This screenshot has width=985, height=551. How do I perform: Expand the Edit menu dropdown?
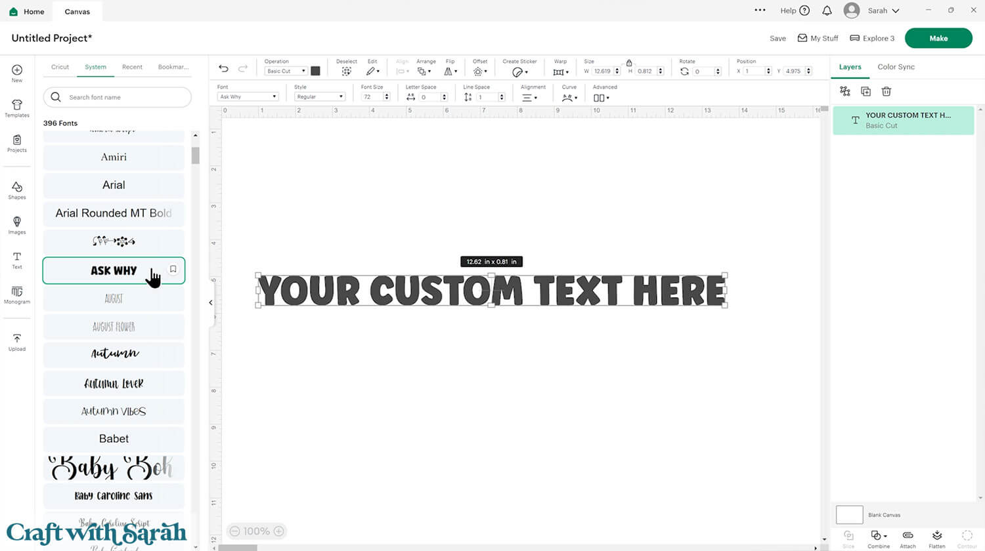(372, 71)
